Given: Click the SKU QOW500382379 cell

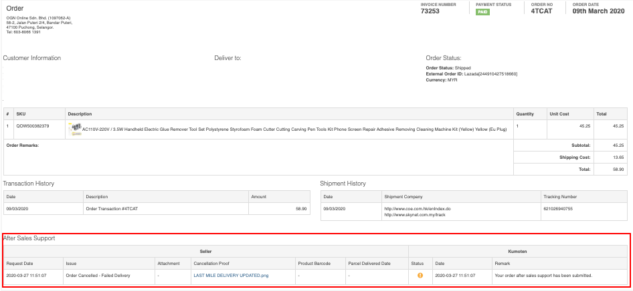Looking at the screenshot, I should 31,126.
